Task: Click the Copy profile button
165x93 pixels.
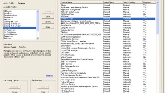Action: tap(48, 27)
